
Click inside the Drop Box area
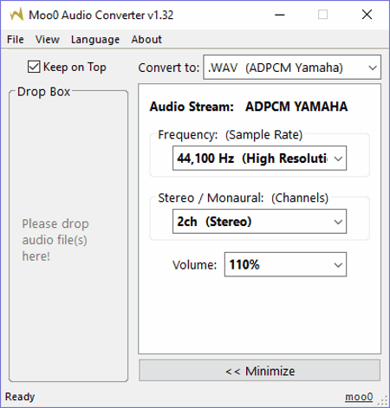[68, 236]
